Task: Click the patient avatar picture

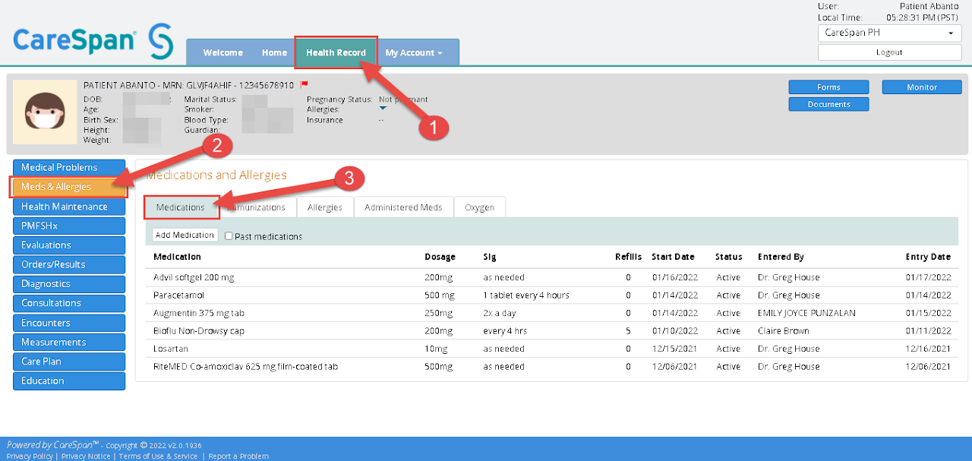Action: tap(45, 112)
